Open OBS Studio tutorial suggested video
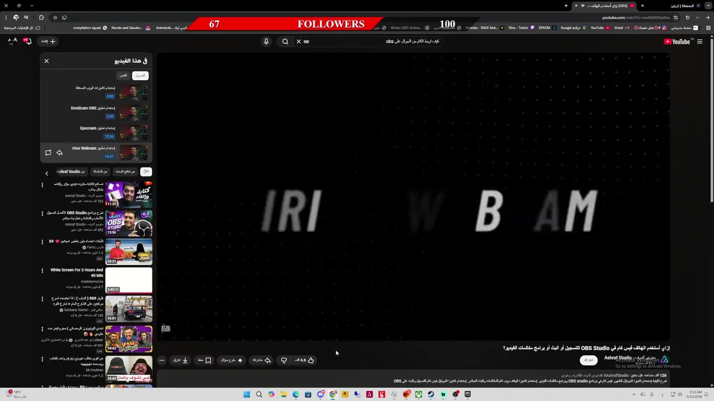This screenshot has width=714, height=401. (129, 223)
